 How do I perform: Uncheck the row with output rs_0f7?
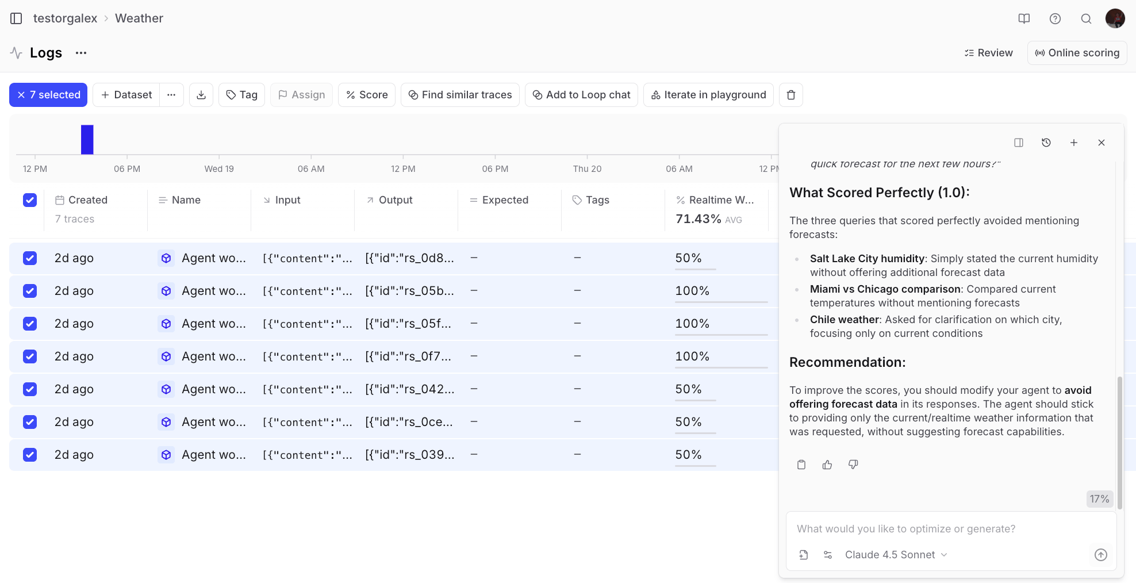[x=30, y=356]
